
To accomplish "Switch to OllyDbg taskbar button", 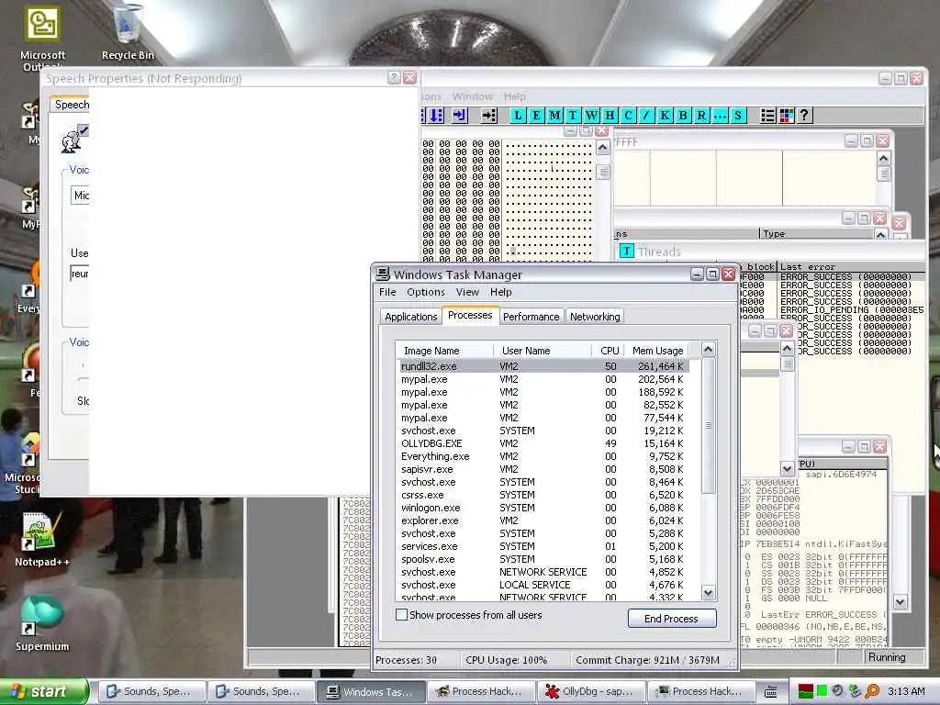I will 590,691.
